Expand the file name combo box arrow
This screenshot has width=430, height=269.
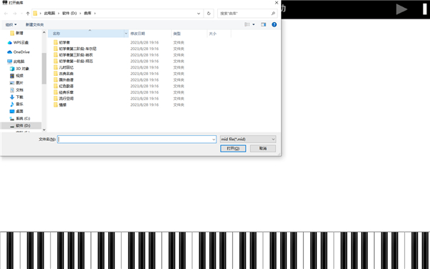(214, 140)
